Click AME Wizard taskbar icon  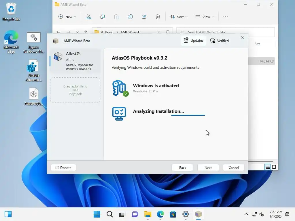click(198, 214)
